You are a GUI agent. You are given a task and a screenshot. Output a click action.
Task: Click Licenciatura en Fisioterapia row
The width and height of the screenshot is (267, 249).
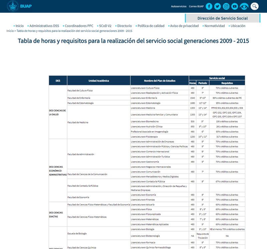point(160,137)
